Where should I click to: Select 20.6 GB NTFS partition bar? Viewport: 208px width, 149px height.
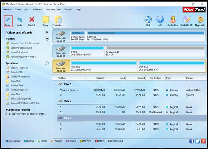tap(88, 51)
